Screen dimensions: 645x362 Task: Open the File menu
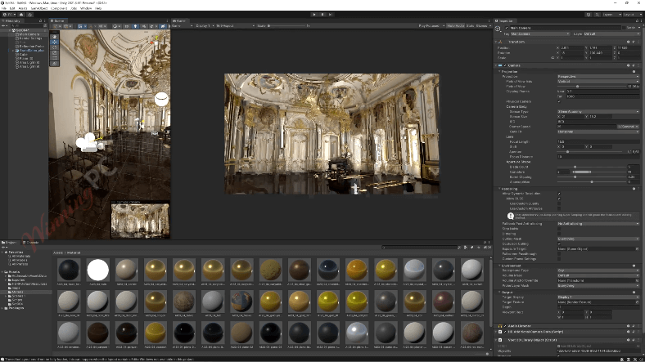coord(4,8)
